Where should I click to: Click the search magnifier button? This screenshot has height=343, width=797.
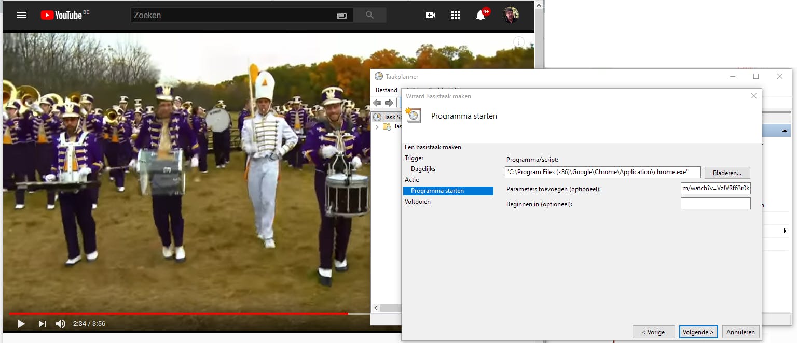click(x=369, y=15)
